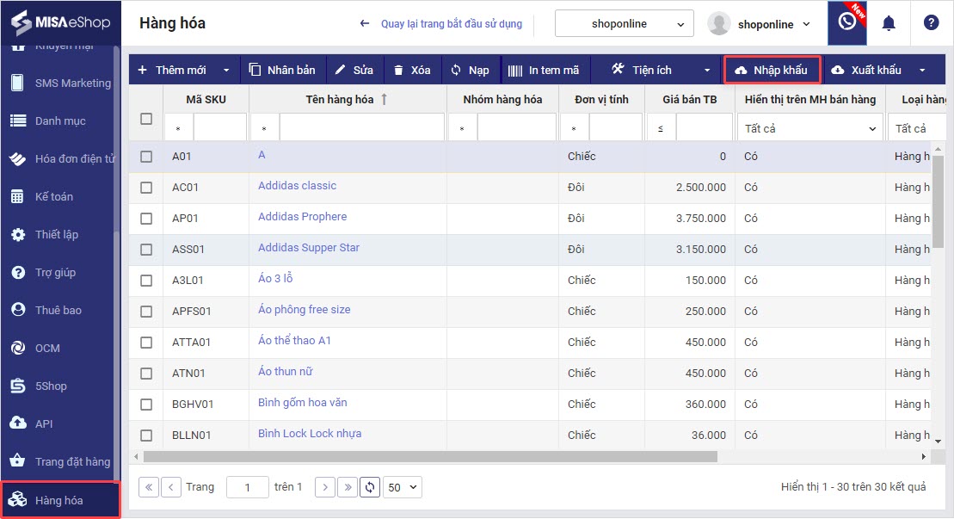Open the OCM sidebar item
This screenshot has height=519, width=954.
pyautogui.click(x=47, y=348)
